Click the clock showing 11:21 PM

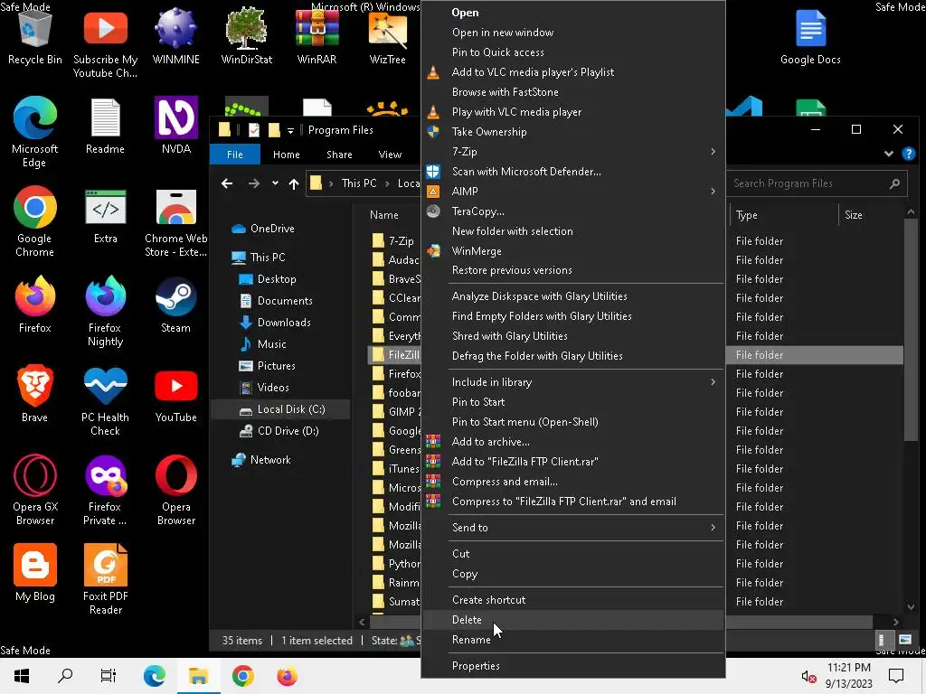click(x=848, y=668)
